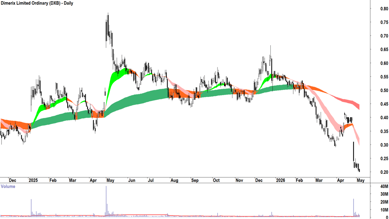Click the last candle near 0.20 in May 2026

coord(359,170)
